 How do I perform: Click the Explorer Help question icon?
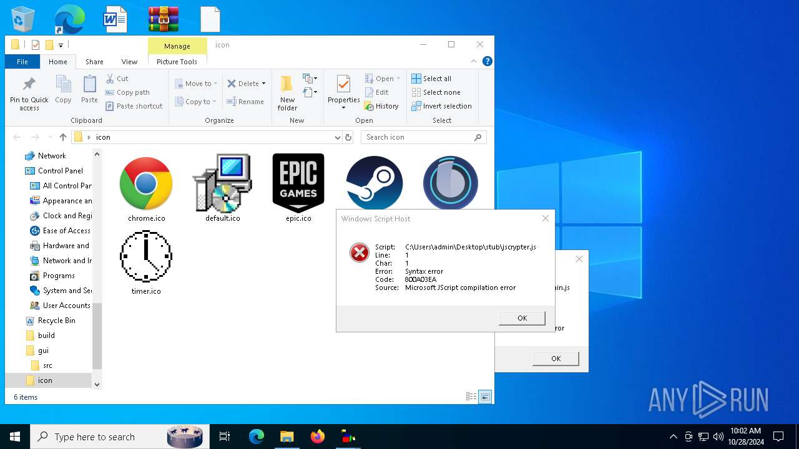click(488, 61)
